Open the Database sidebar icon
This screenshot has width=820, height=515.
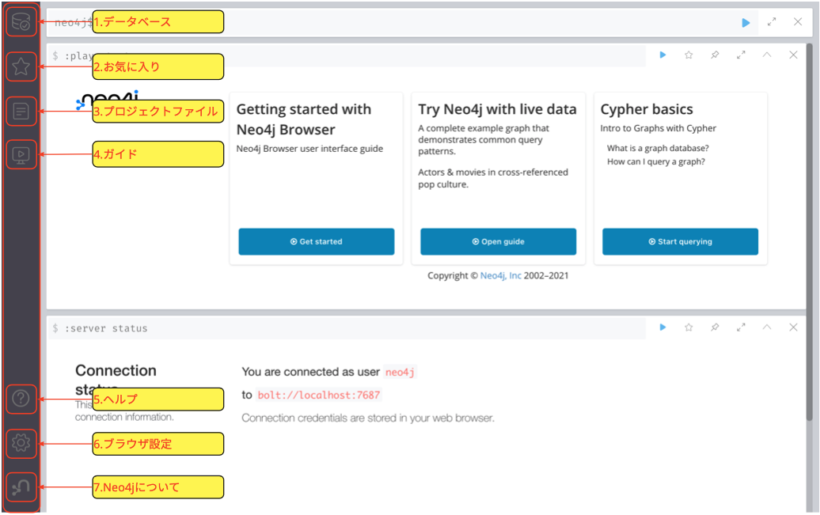pyautogui.click(x=21, y=23)
